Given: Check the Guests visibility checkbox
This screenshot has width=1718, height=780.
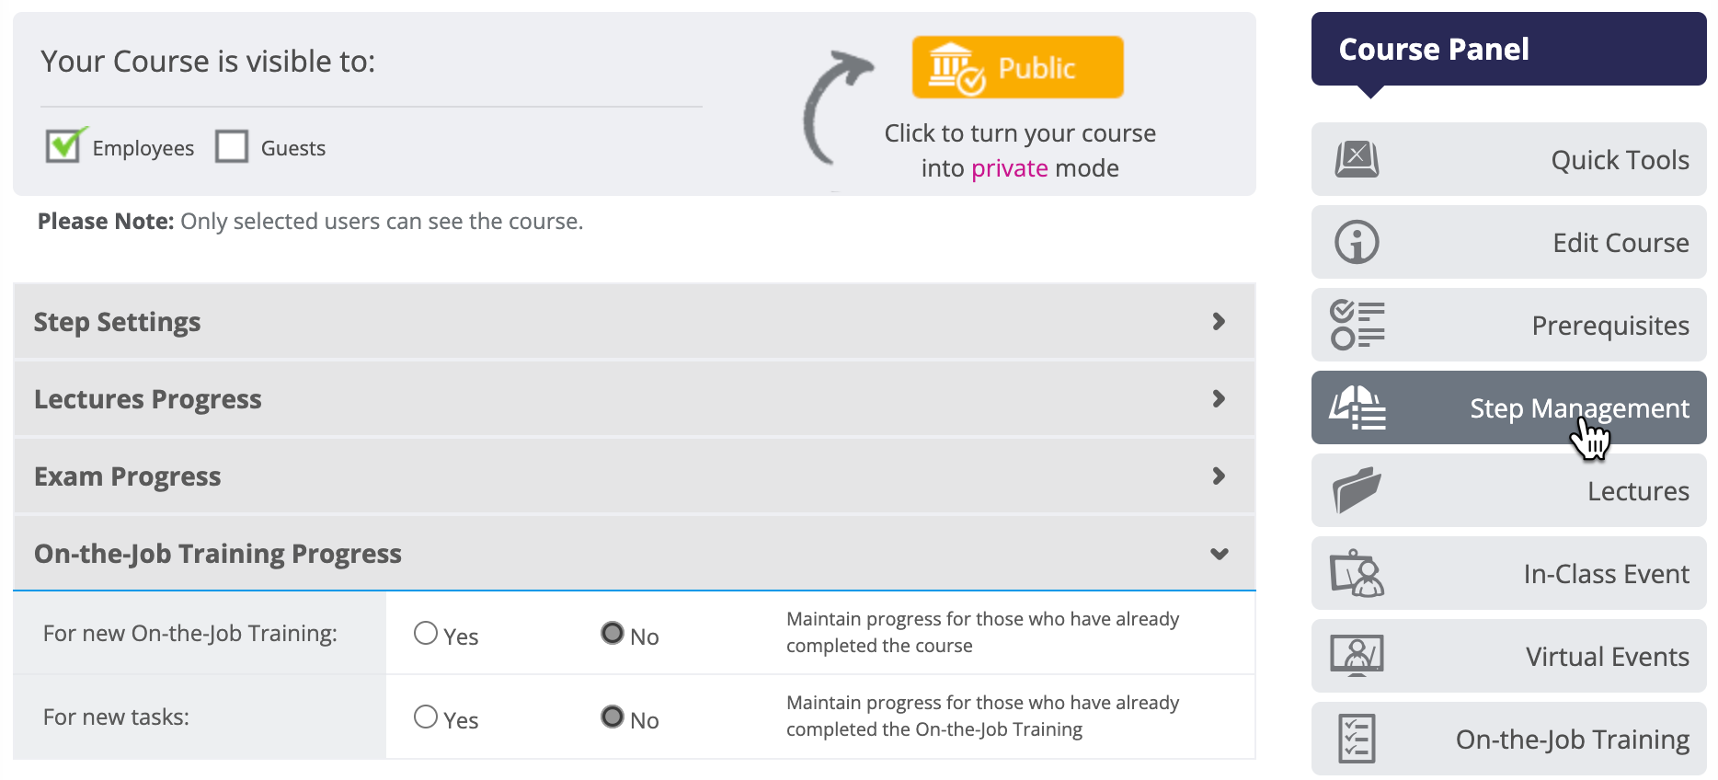Looking at the screenshot, I should [232, 146].
